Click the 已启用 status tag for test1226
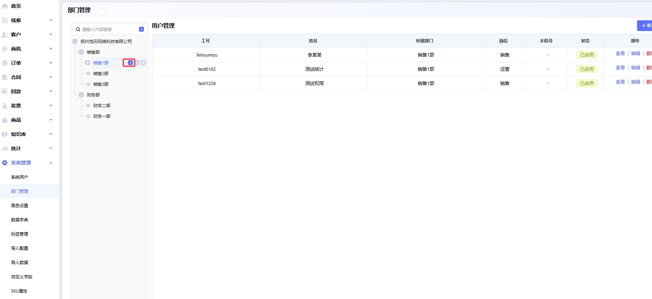The image size is (652, 299). click(x=586, y=83)
